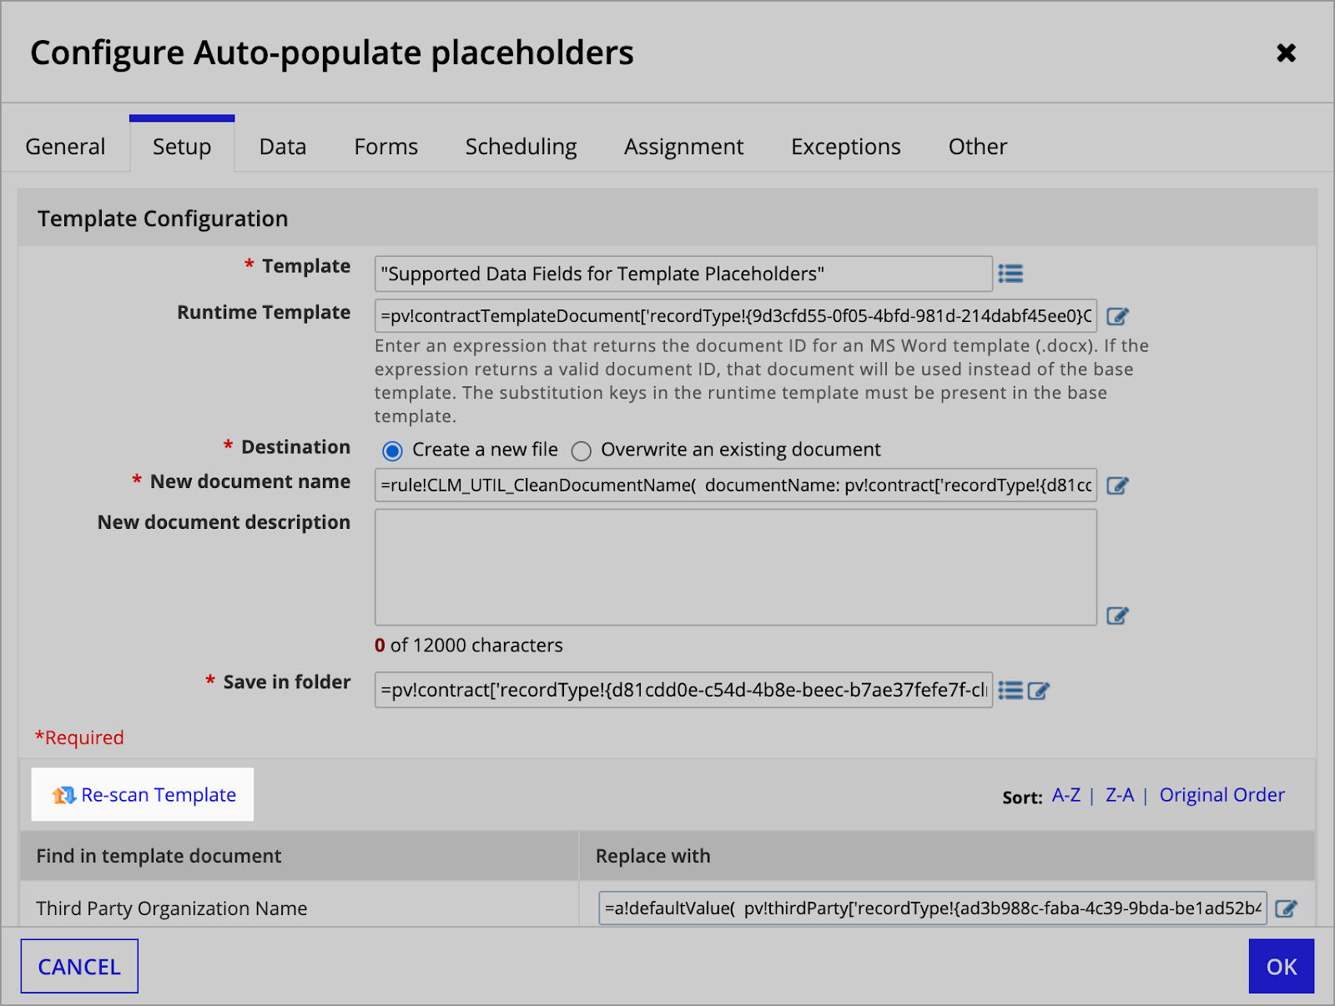
Task: Click the Template Configuration section heading
Action: (x=163, y=219)
